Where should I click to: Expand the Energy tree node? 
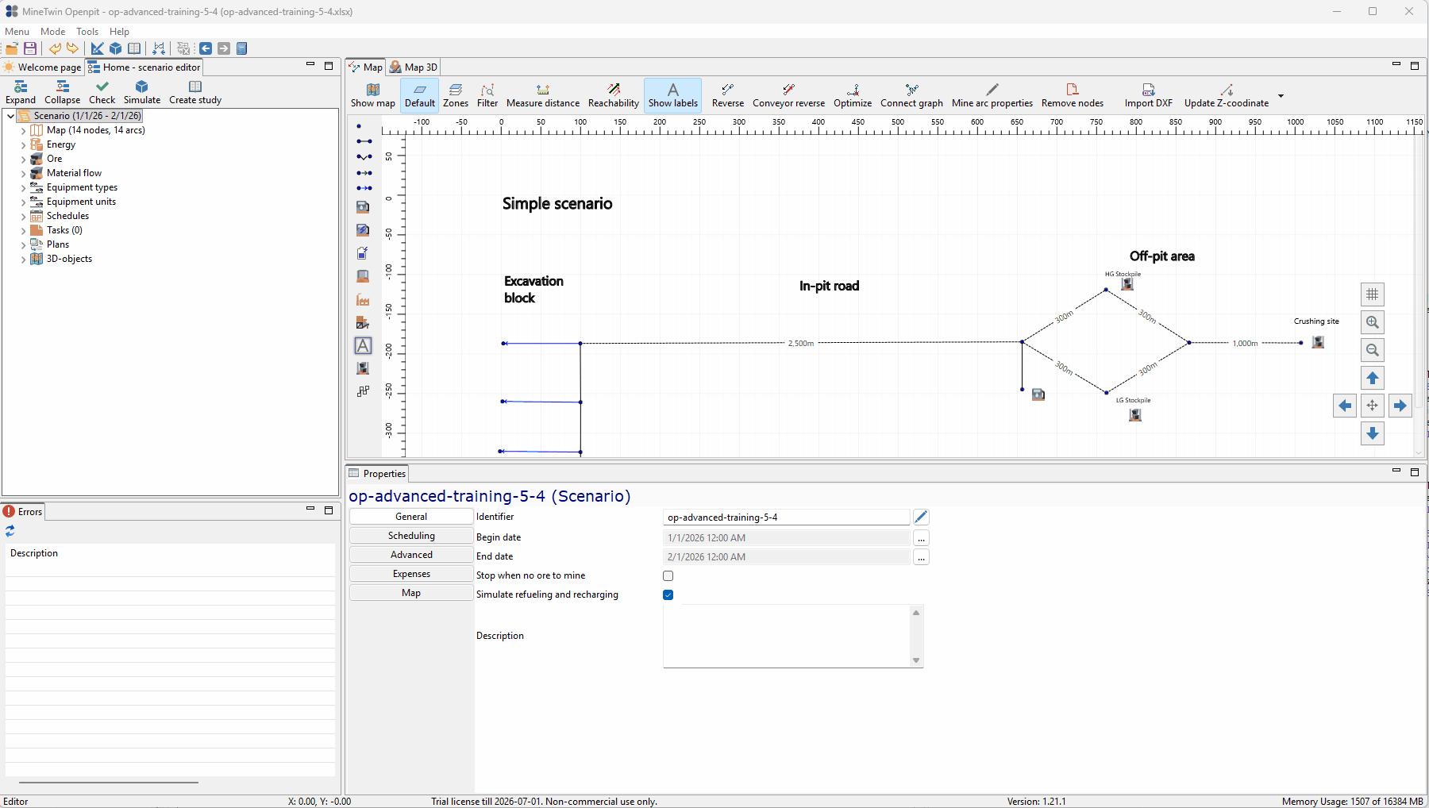point(23,145)
